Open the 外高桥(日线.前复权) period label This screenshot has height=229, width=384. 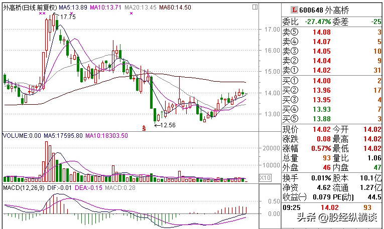(x=30, y=8)
